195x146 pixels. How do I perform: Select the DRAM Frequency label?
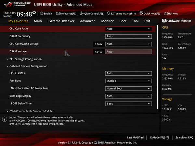[x=20, y=36]
